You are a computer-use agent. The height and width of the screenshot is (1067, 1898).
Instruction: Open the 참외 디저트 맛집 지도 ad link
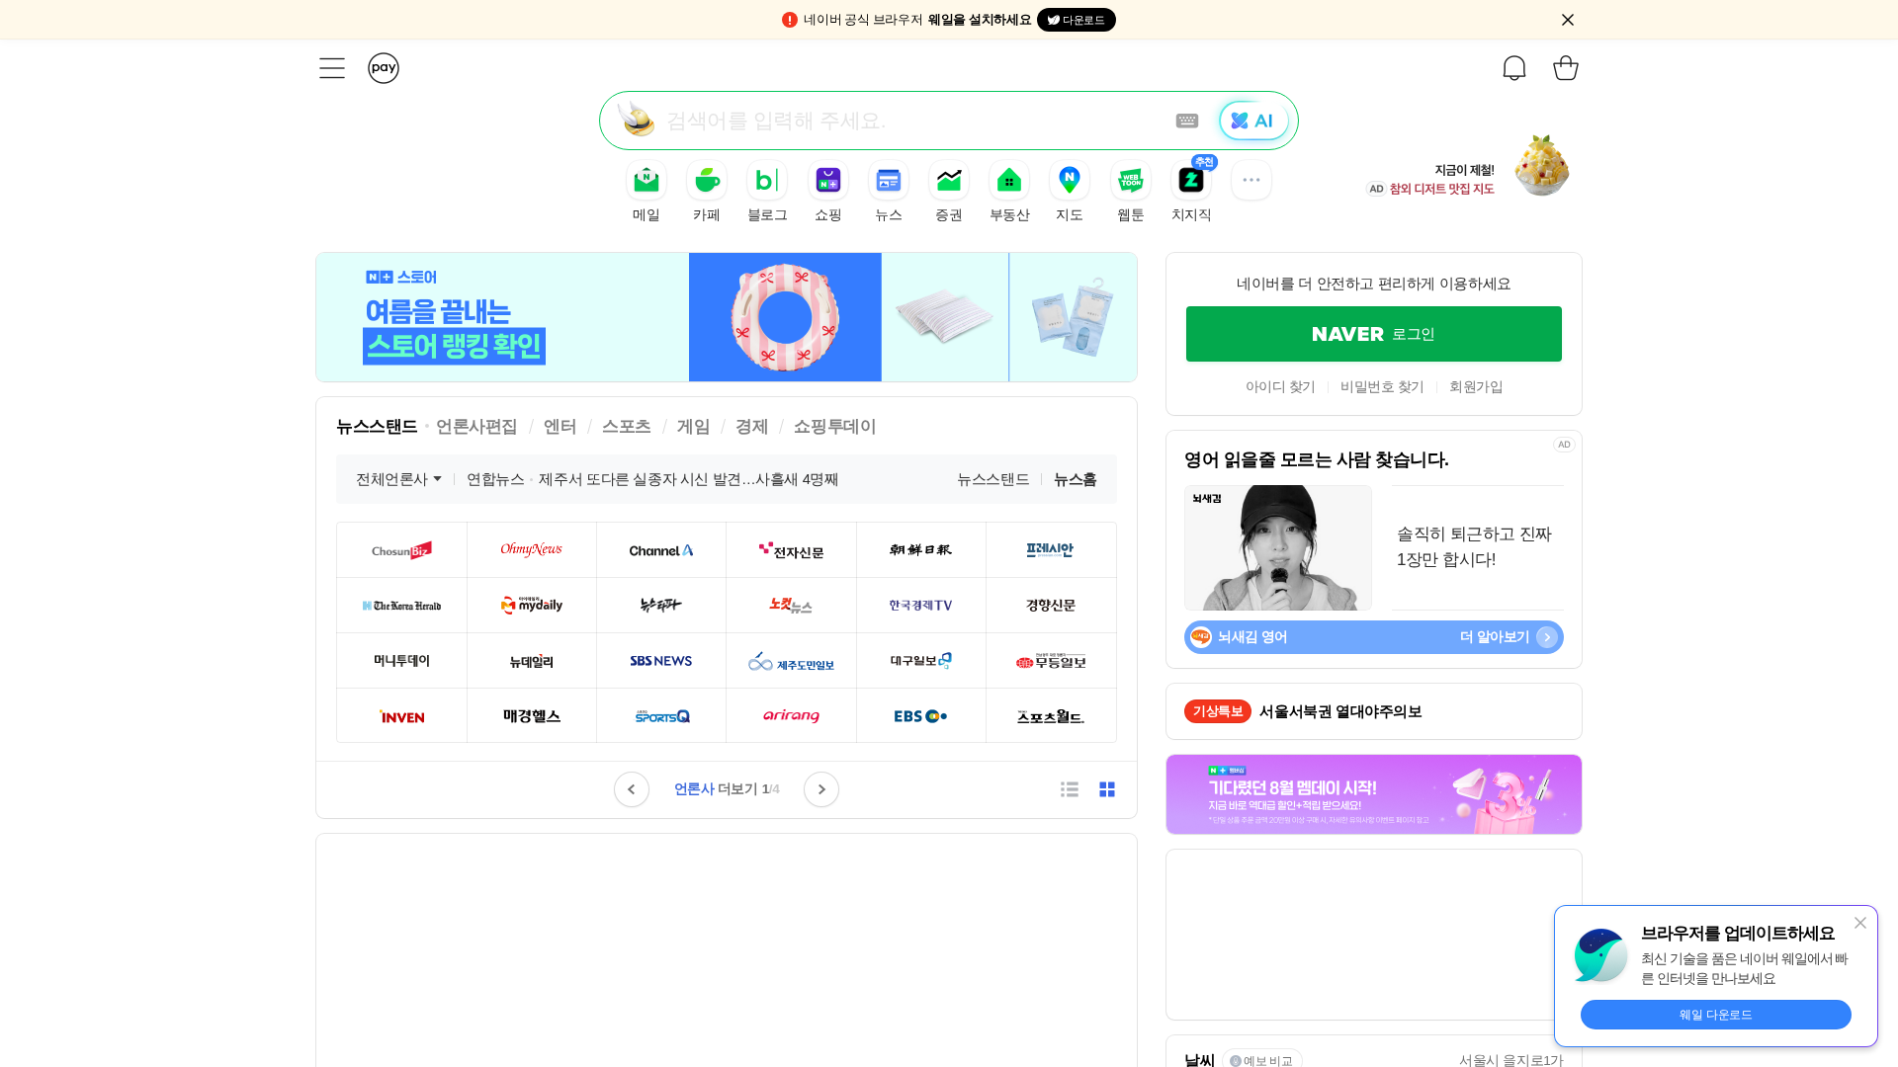coord(1441,189)
